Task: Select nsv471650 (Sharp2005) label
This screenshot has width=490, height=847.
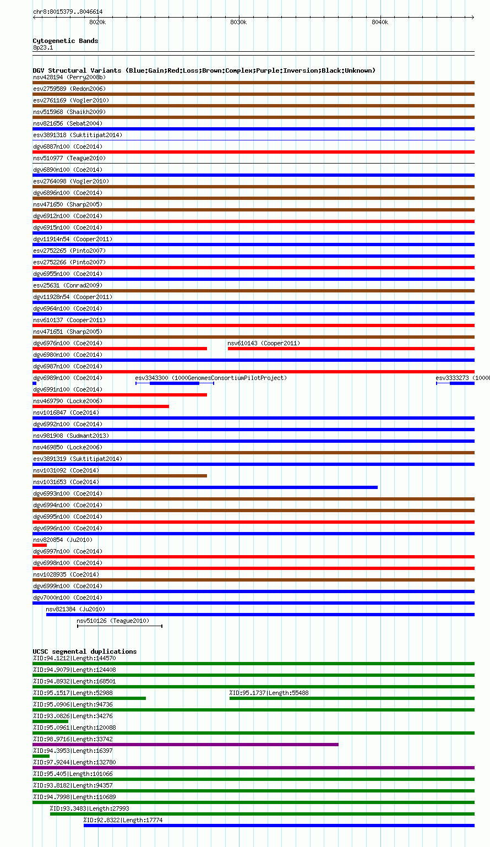Action: point(68,204)
